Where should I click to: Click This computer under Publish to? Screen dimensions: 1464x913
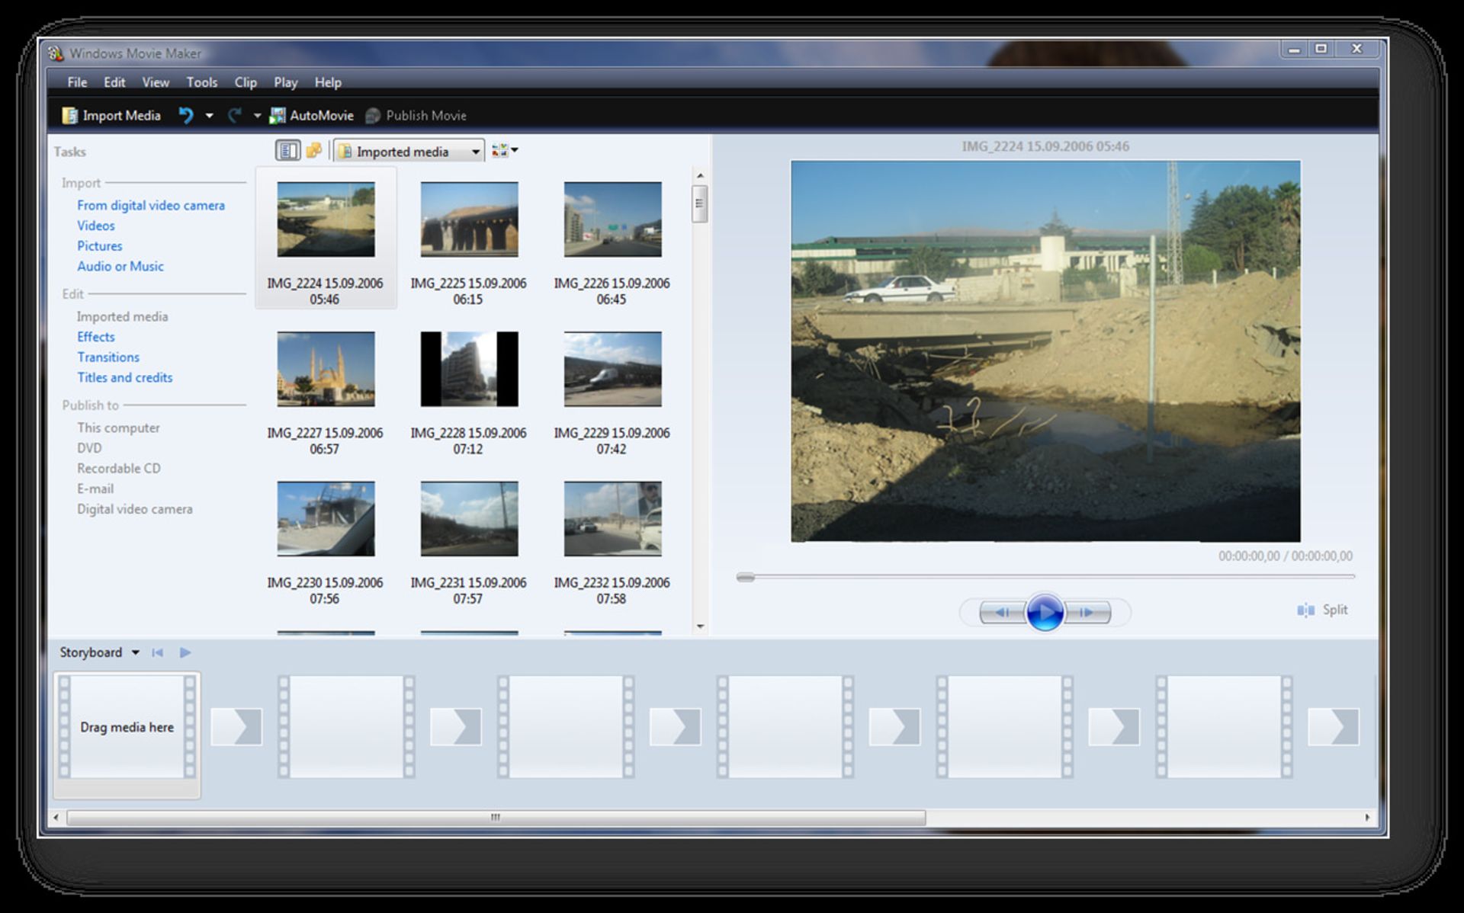pos(118,428)
